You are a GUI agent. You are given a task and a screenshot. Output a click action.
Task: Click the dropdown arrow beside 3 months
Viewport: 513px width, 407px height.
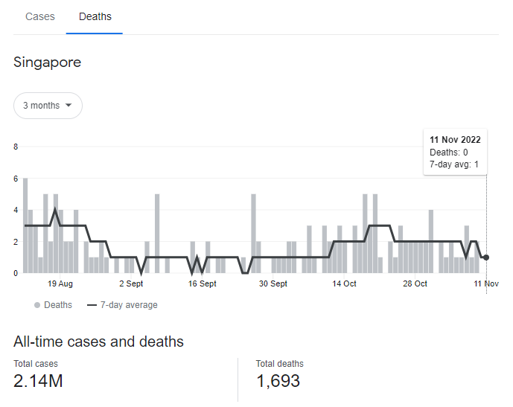68,105
